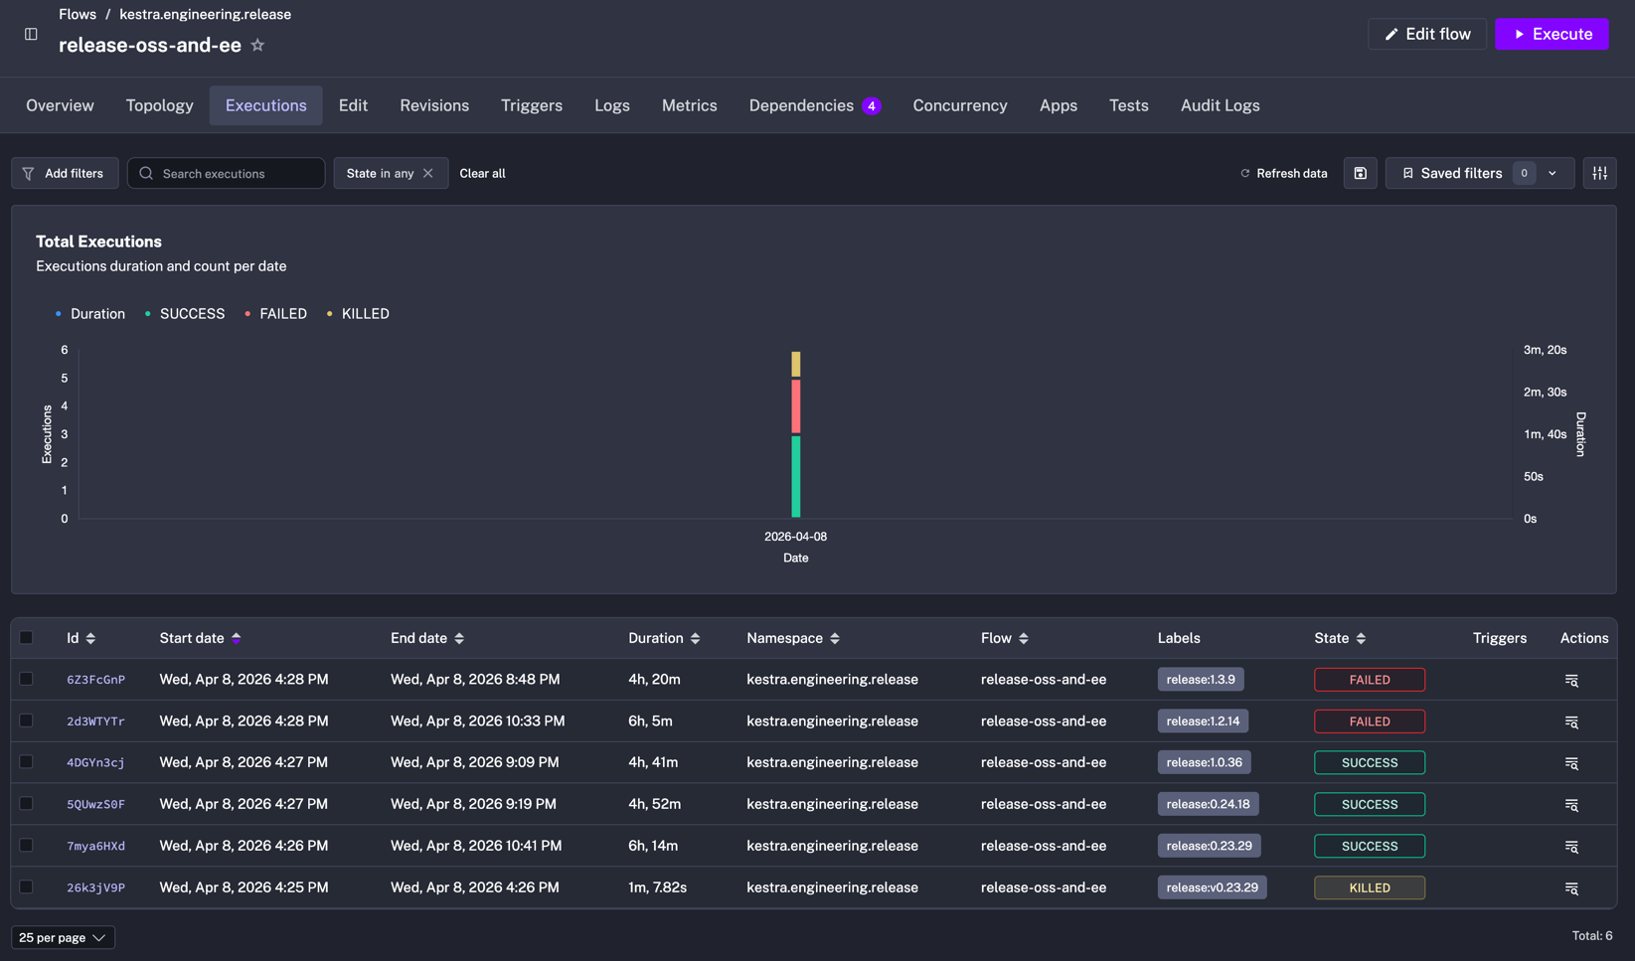
Task: Check the row for execution 2d3WTYTr
Action: click(x=27, y=721)
